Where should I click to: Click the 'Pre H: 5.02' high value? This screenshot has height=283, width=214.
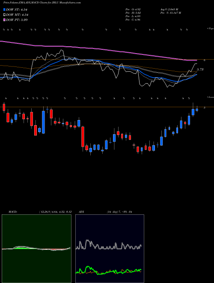pyautogui.click(x=133, y=13)
